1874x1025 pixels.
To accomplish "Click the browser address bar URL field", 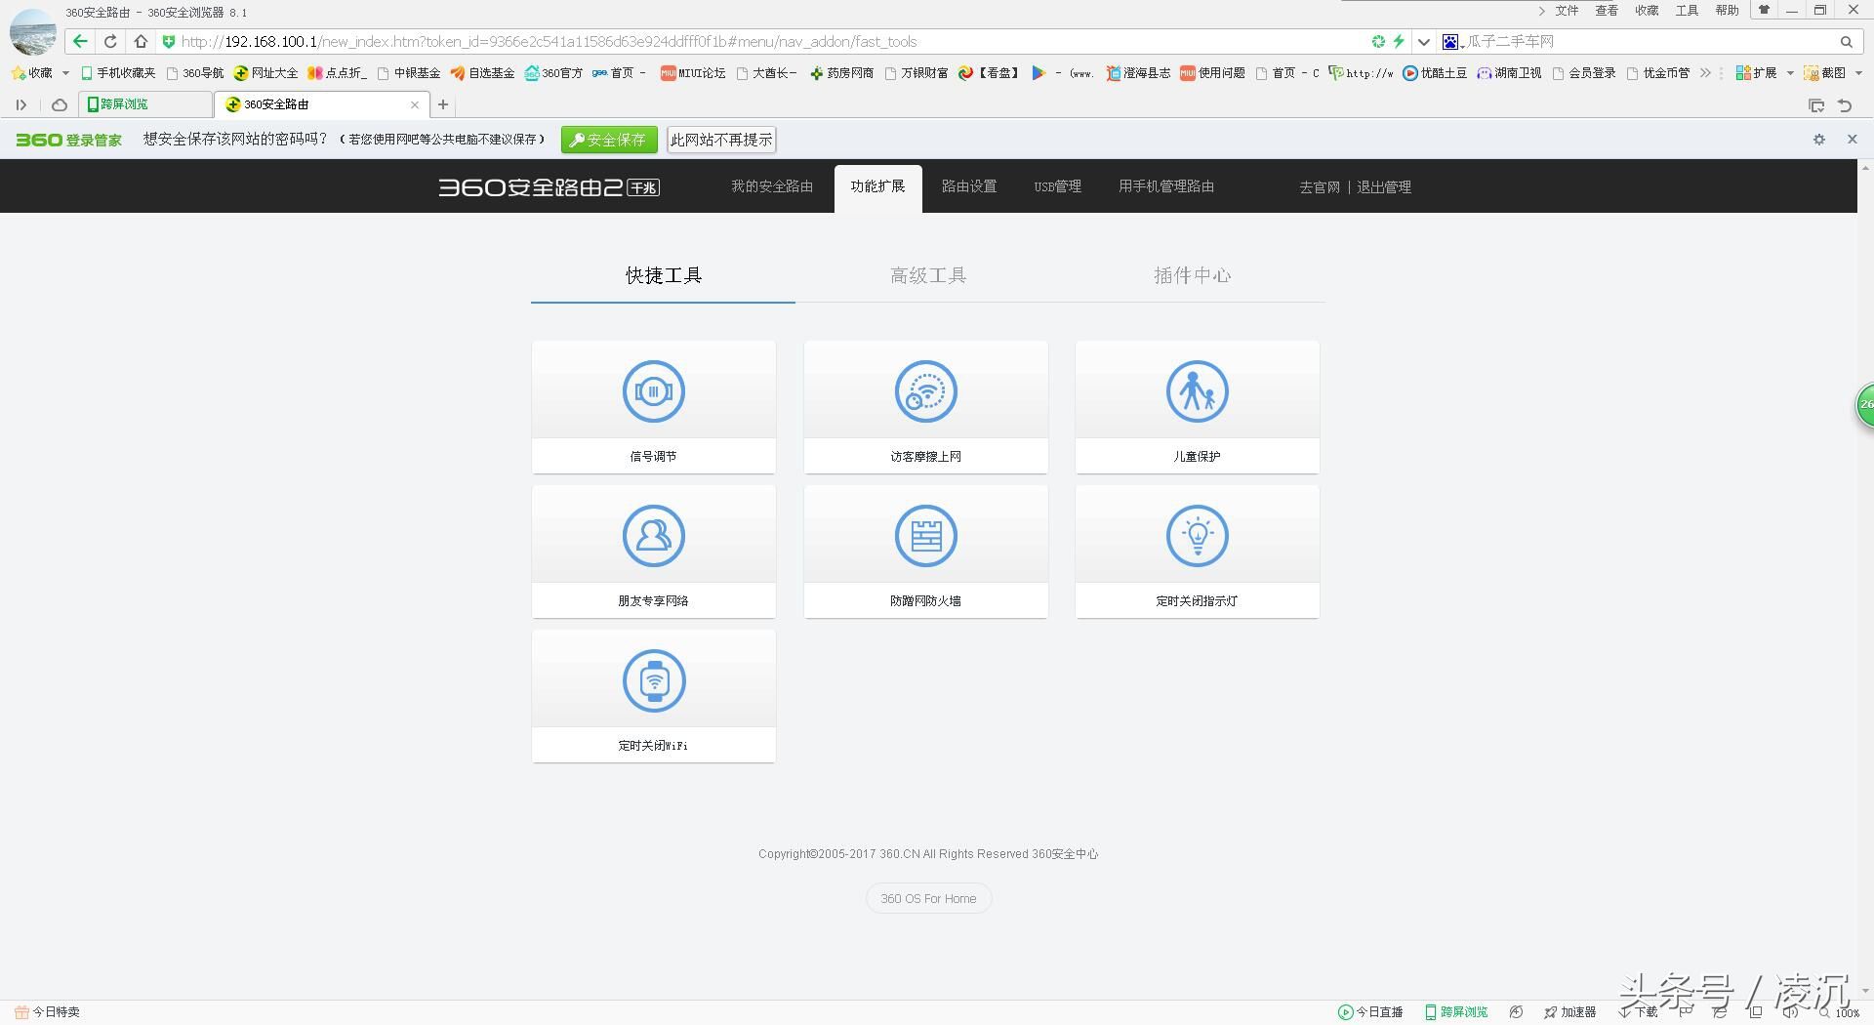I will tap(761, 42).
